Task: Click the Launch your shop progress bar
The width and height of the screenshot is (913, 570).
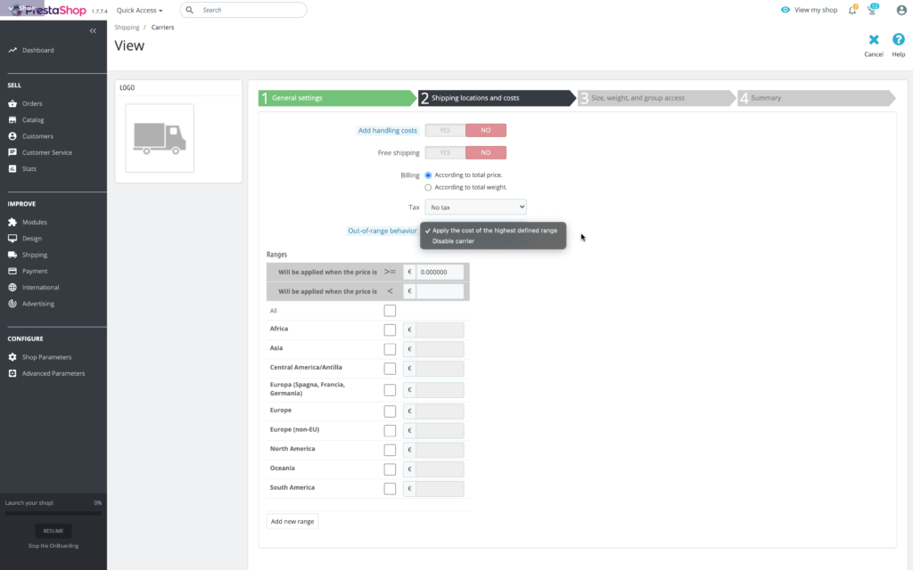Action: [x=53, y=514]
